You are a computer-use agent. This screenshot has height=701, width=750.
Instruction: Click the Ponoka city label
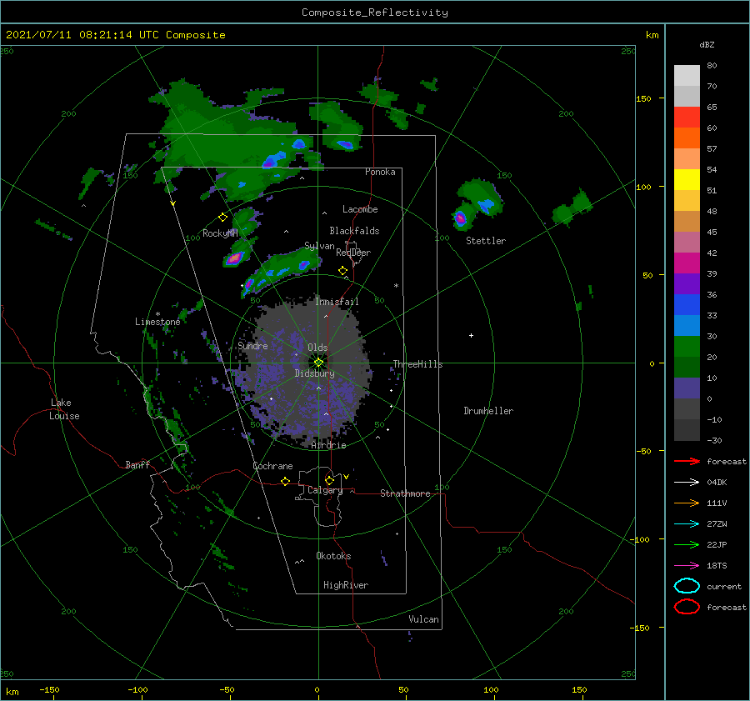(x=380, y=172)
